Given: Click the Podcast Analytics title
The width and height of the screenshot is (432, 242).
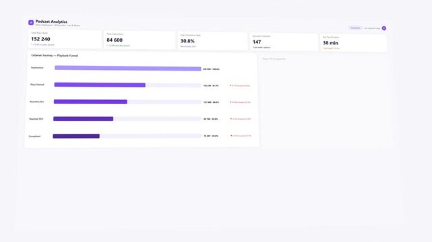Looking at the screenshot, I should pyautogui.click(x=51, y=22).
